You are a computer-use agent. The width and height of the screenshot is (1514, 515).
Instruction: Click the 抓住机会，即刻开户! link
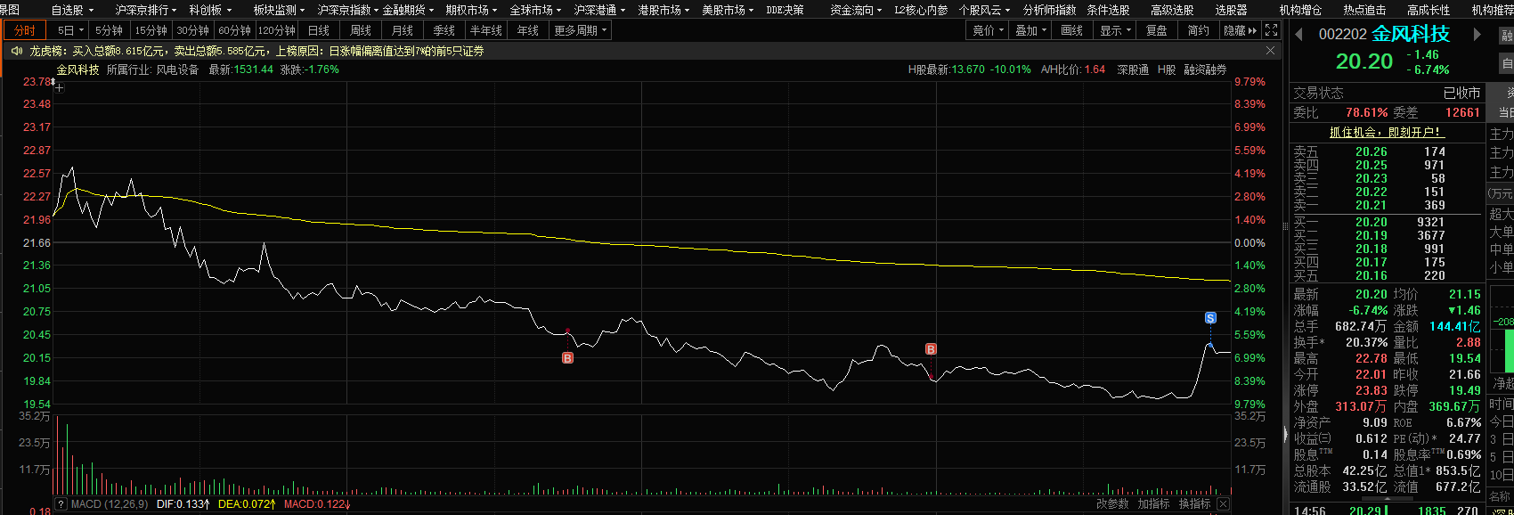click(x=1385, y=132)
